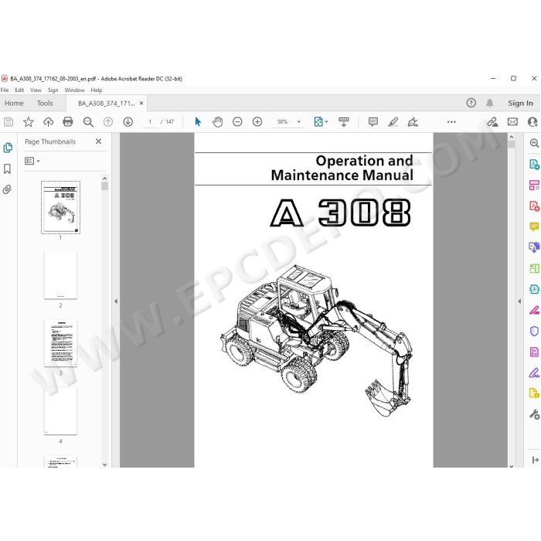Choose the Selection arrow tool
This screenshot has height=541, width=541.
click(x=198, y=122)
